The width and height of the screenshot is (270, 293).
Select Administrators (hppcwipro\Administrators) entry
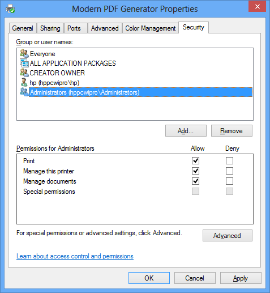(140, 92)
